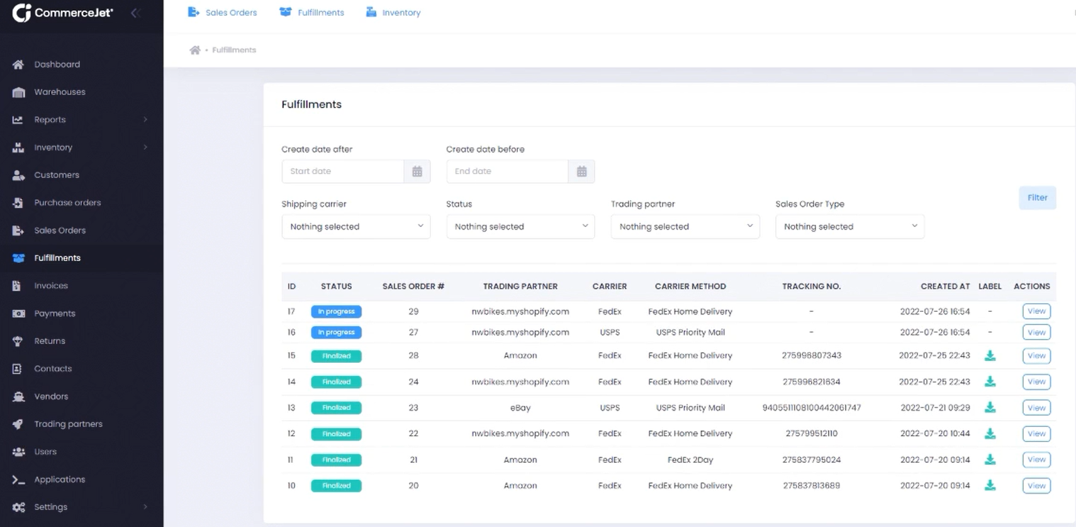Open the Sales Order Type dropdown
This screenshot has height=527, width=1076.
850,226
